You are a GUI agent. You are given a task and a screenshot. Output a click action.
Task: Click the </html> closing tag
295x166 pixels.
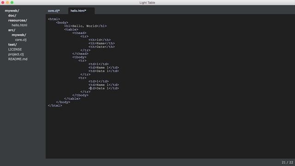click(55, 106)
